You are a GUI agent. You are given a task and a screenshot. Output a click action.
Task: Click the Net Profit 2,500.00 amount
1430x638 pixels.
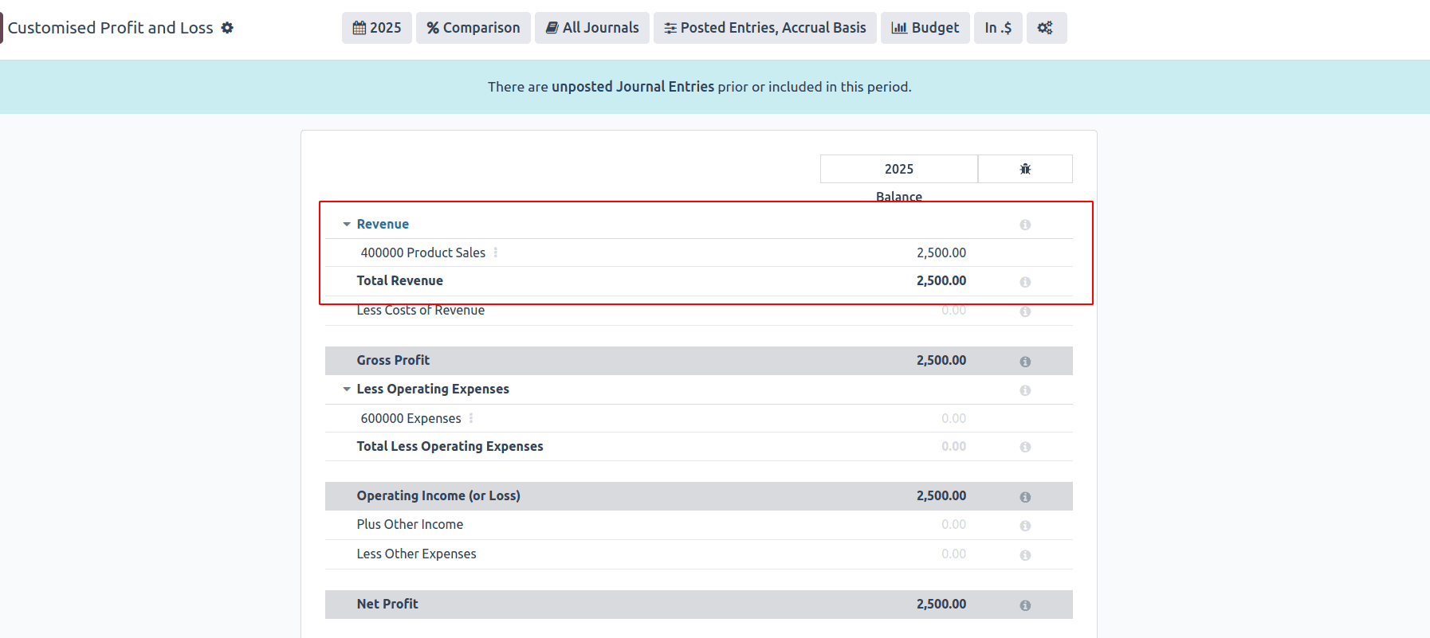941,604
